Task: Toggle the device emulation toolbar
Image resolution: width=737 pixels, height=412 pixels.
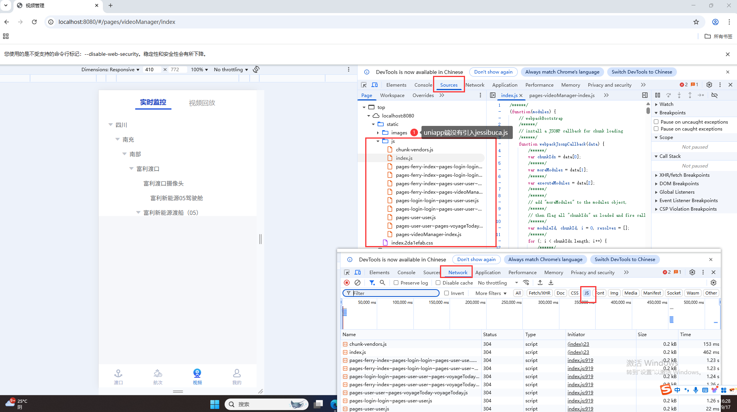Action: point(374,85)
